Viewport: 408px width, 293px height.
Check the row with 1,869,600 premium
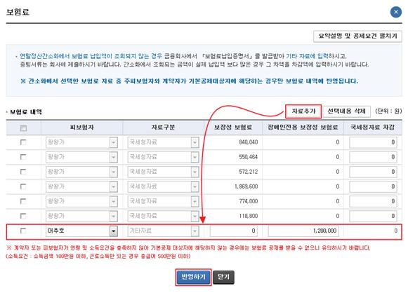(x=23, y=186)
